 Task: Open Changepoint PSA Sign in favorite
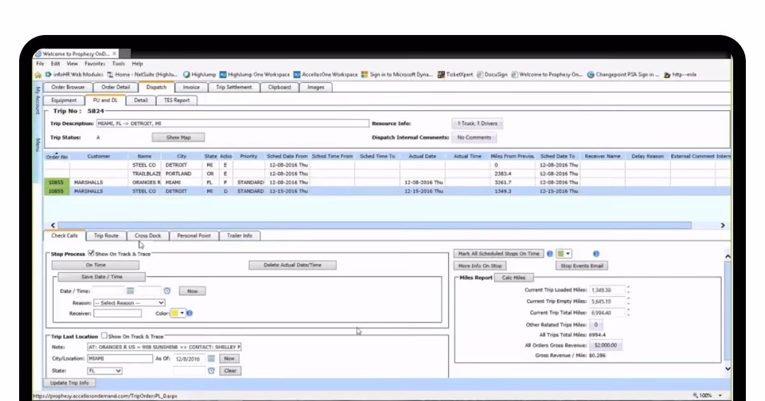[623, 74]
